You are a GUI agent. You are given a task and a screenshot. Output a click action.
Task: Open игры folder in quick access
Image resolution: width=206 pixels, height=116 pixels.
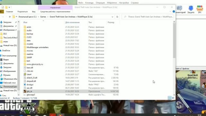tap(5, 42)
